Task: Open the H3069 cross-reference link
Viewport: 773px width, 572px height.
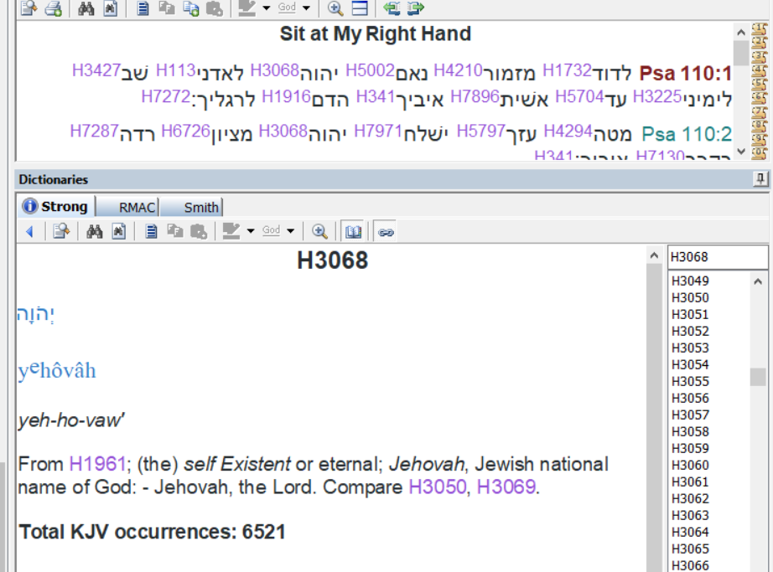Action: pyautogui.click(x=506, y=487)
